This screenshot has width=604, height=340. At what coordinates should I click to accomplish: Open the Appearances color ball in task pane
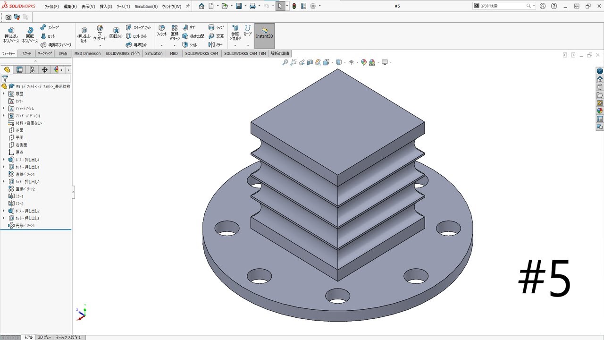tap(600, 110)
